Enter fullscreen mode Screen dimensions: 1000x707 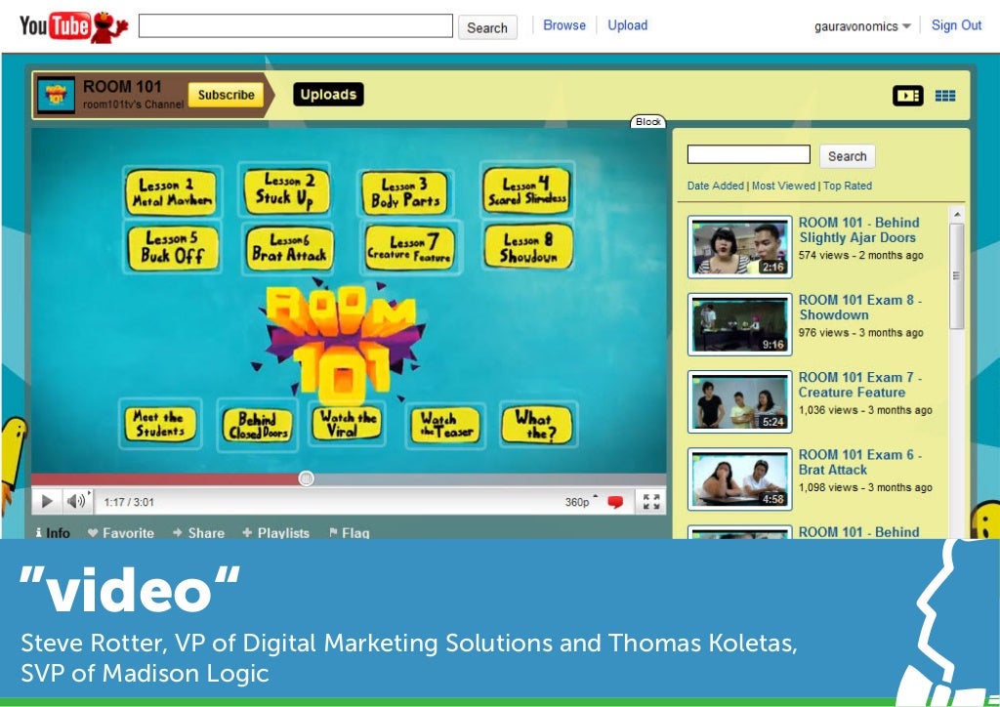coord(651,502)
